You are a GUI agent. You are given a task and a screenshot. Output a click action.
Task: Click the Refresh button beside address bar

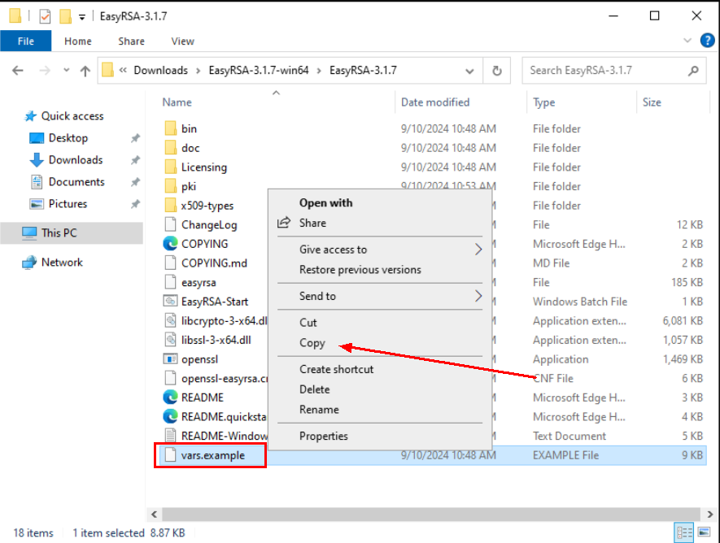[x=496, y=71]
